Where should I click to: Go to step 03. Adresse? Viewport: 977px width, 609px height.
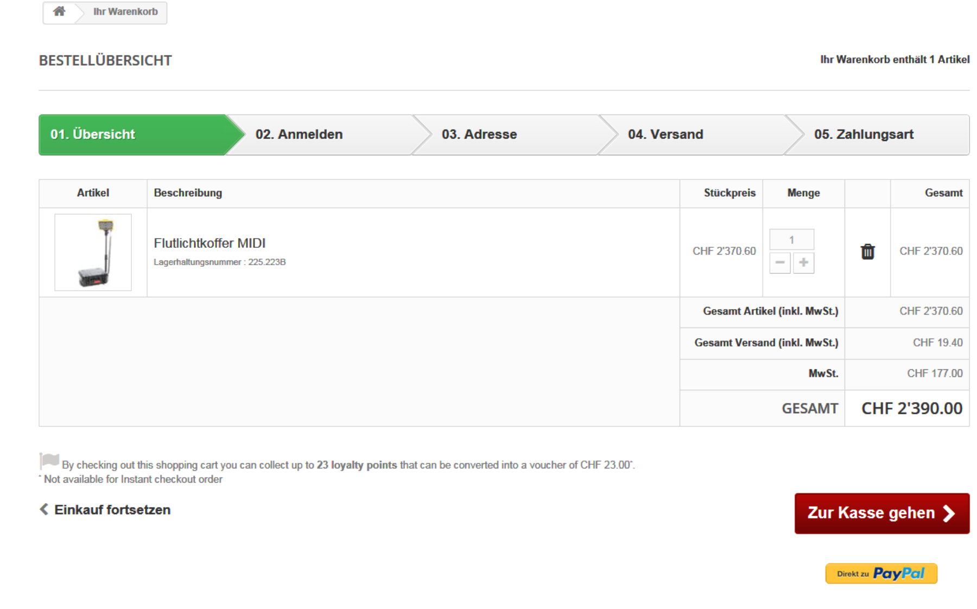pyautogui.click(x=479, y=134)
